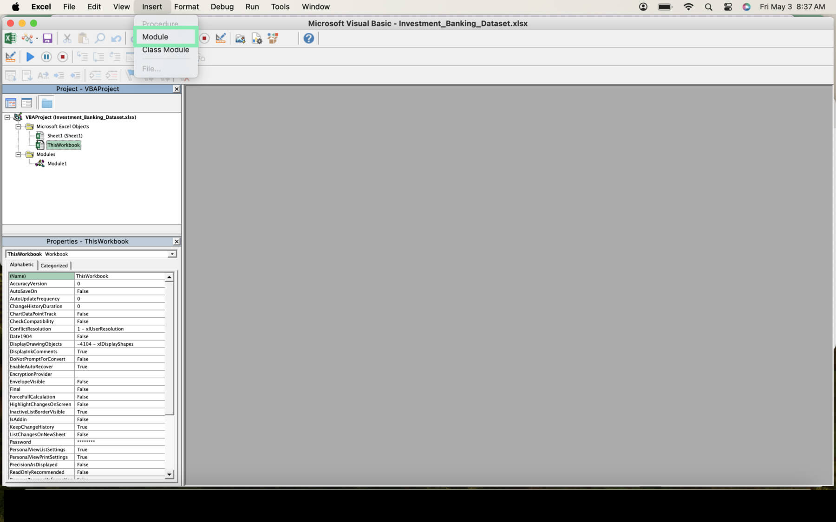Click the List Properties/Methods icon
The height and width of the screenshot is (522, 836).
10,75
